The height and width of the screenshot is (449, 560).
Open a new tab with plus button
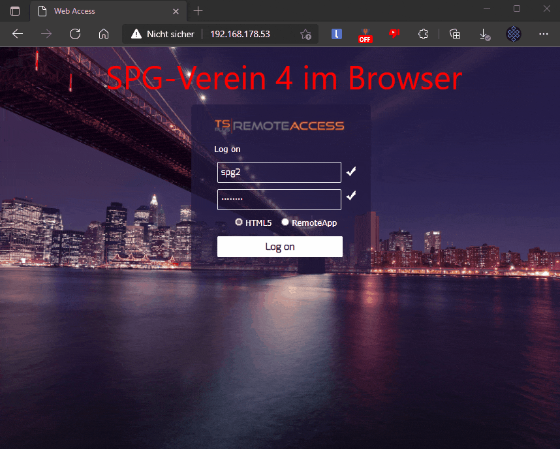point(198,11)
